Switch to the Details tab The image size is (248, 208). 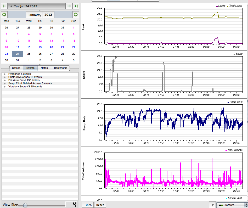(x=16, y=68)
